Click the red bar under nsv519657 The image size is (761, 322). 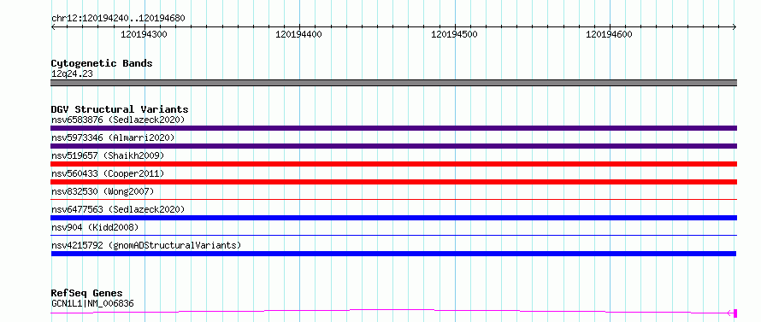tap(393, 164)
